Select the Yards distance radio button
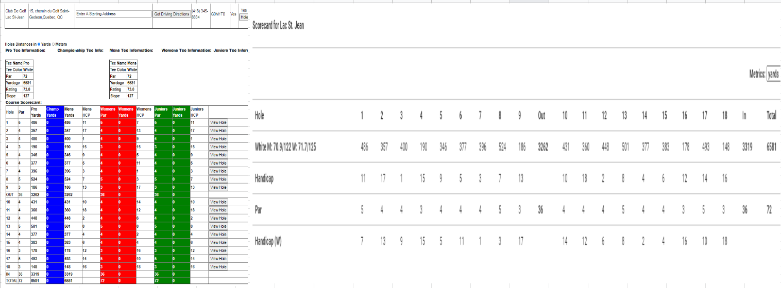Screen dimensions: 781x288 click(39, 44)
